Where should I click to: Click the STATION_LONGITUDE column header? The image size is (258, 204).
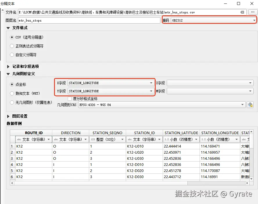[x=220, y=133]
